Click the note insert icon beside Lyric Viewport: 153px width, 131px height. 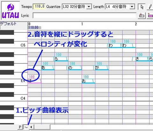[x=142, y=16]
